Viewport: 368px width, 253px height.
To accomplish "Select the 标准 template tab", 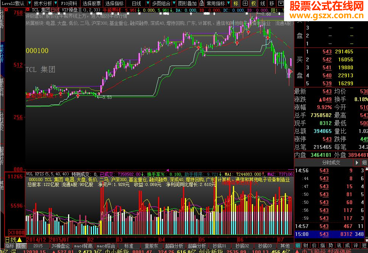I will coord(129,246).
